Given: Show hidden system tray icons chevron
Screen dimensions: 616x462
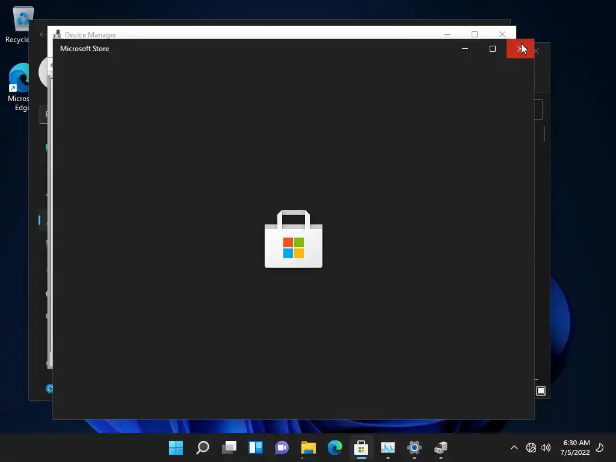Looking at the screenshot, I should click(514, 448).
